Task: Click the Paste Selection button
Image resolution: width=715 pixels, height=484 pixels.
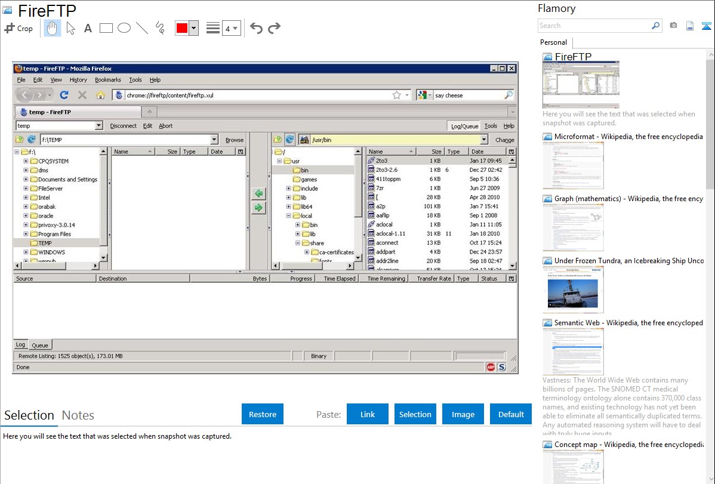Action: 415,414
